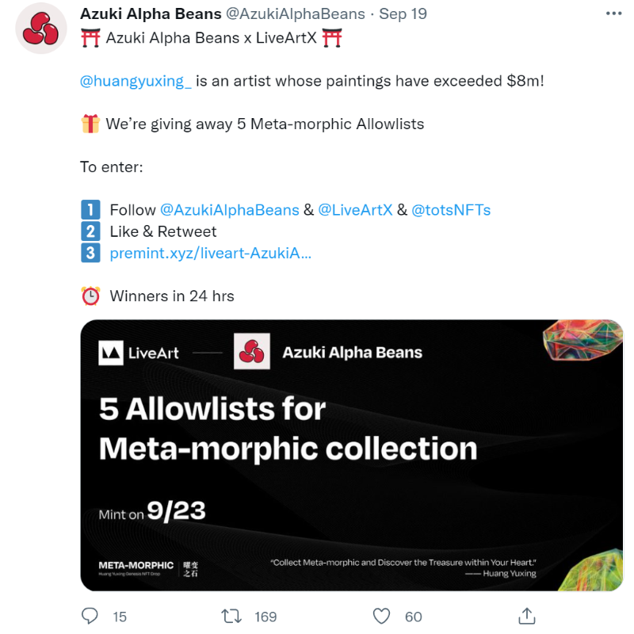Screen dimensions: 634x634
Task: Click the reply speech bubble icon
Action: point(91,616)
